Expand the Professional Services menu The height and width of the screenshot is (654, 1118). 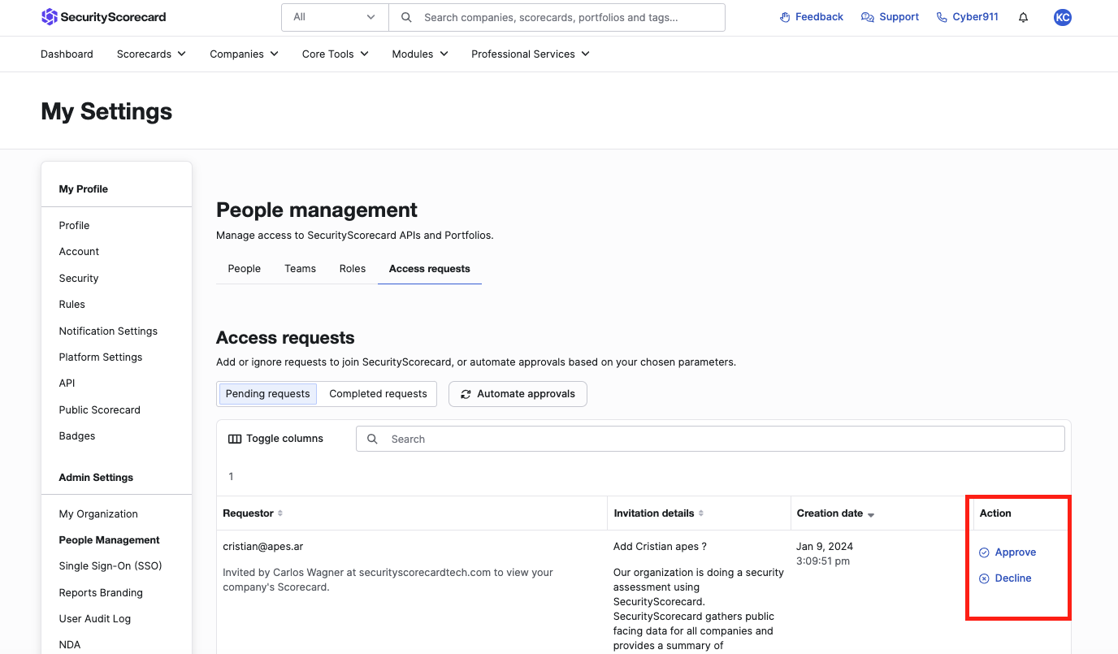click(531, 54)
